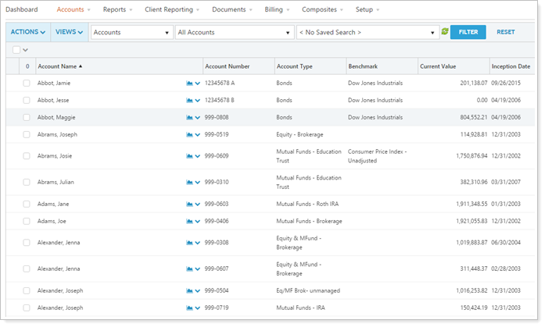Image resolution: width=545 pixels, height=327 pixels.
Task: Click the green refresh saved search icon
Action: coord(445,32)
